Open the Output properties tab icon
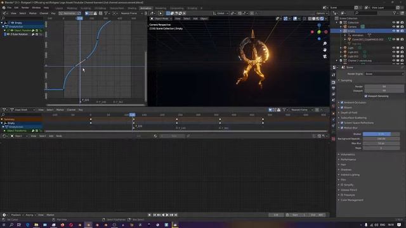Image resolution: width=406 pixels, height=228 pixels. 333,89
